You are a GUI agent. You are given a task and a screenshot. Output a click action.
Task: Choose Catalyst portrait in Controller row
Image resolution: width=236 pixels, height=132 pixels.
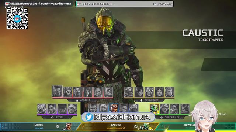(185, 109)
